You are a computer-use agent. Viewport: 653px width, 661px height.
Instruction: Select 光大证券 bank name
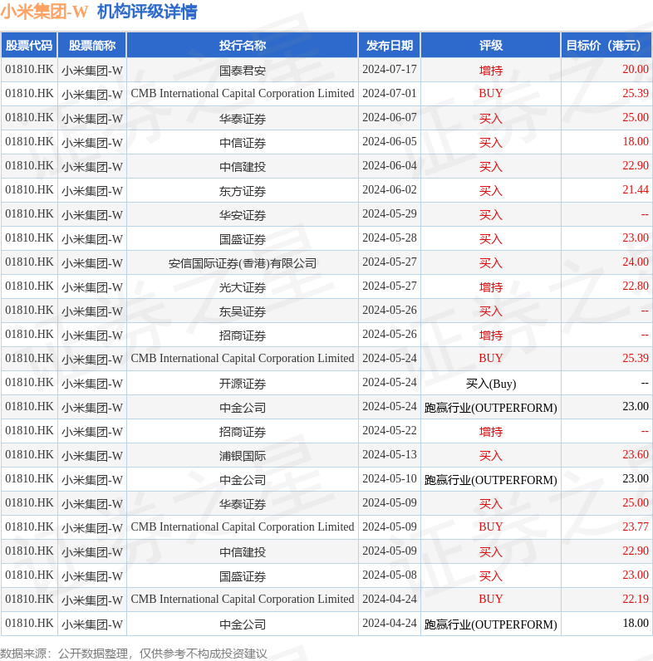[242, 287]
